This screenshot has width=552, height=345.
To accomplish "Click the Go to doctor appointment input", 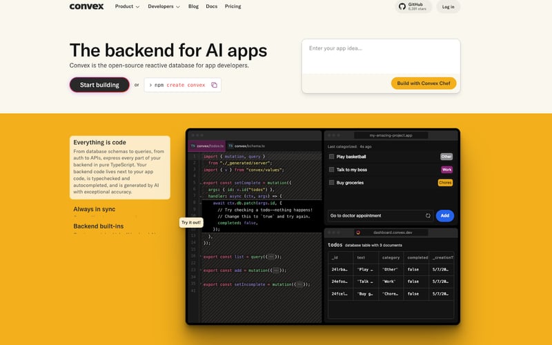I will [x=380, y=215].
